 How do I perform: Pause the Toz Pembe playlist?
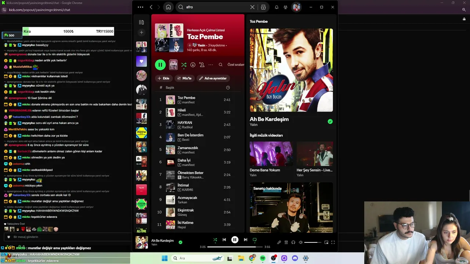point(160,65)
